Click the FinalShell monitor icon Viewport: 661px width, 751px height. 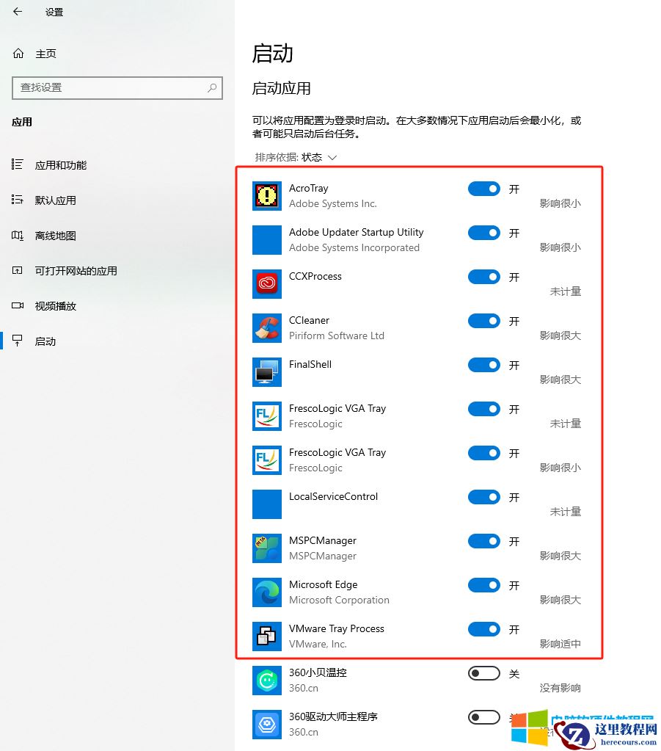point(266,371)
